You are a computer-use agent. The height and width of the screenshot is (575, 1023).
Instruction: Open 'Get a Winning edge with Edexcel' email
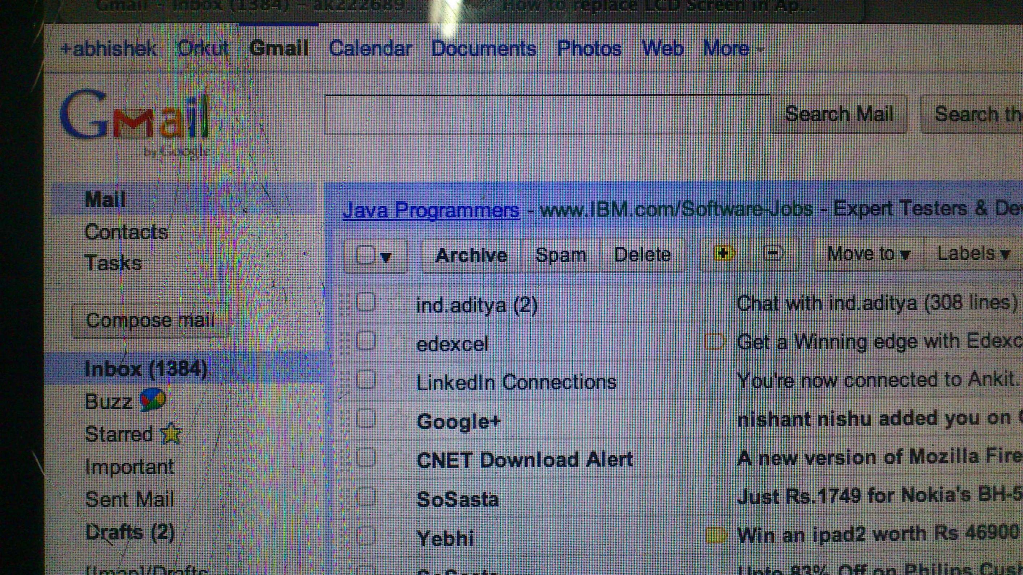click(879, 342)
